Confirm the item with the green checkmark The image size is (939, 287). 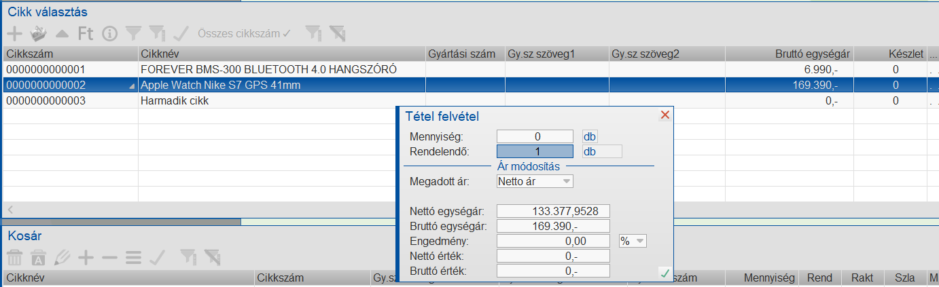[665, 273]
